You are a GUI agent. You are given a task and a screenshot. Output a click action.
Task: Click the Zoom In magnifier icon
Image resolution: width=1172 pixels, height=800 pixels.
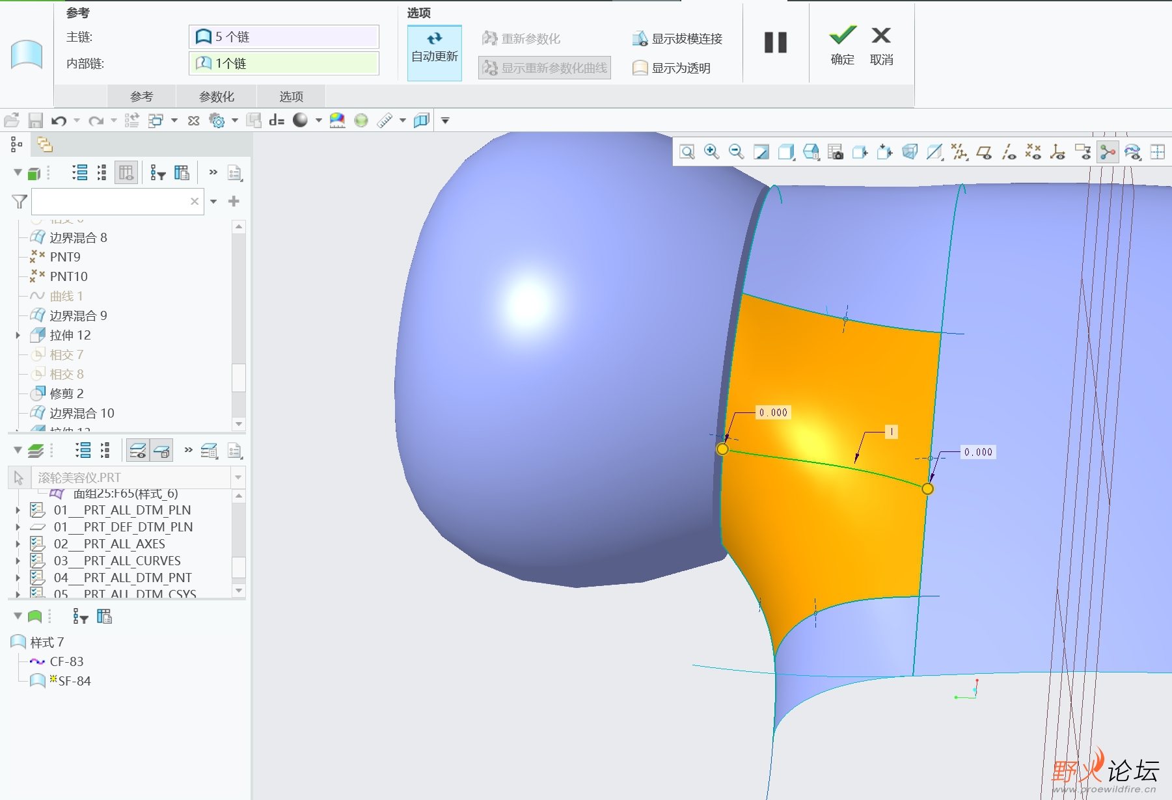(712, 152)
